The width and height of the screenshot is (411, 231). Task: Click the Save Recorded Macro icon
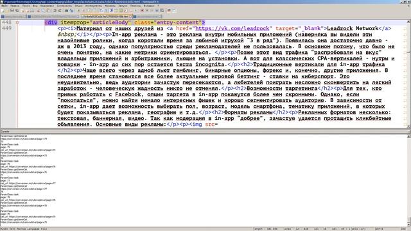click(x=162, y=10)
